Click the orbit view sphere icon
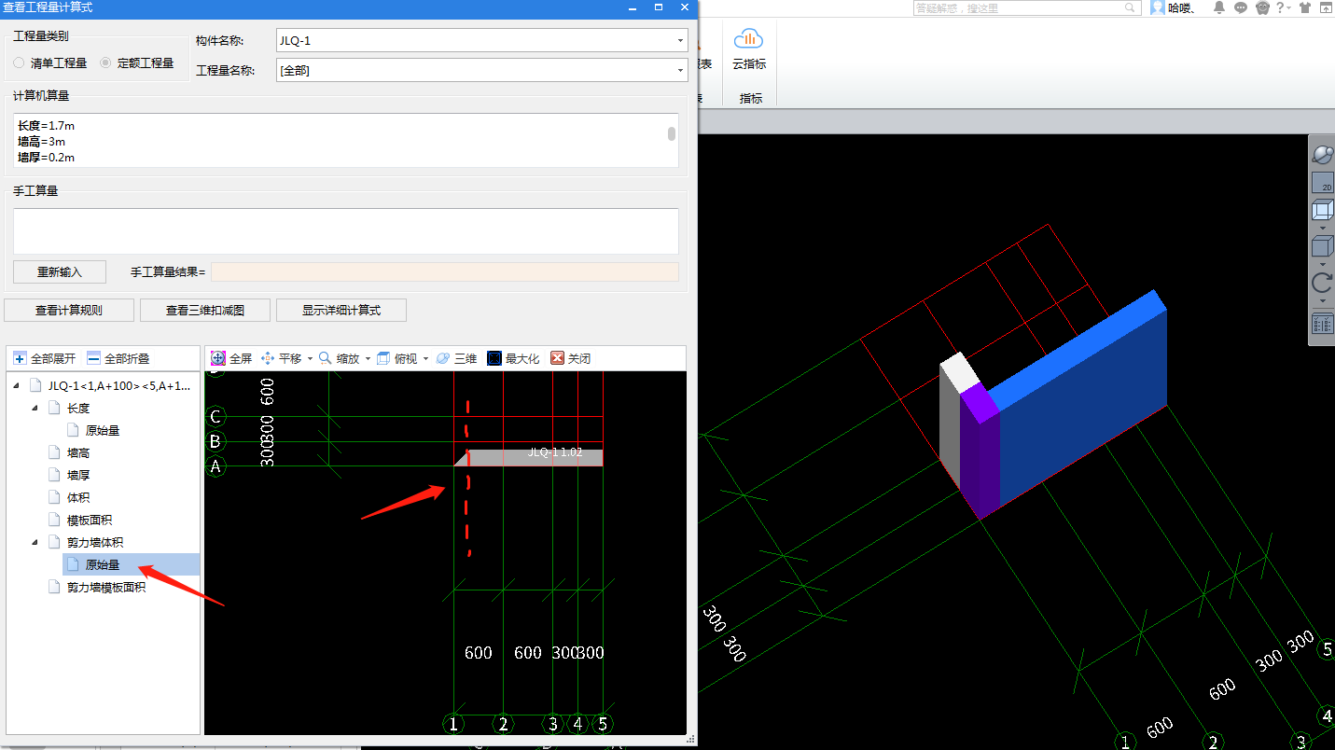 [x=1322, y=155]
